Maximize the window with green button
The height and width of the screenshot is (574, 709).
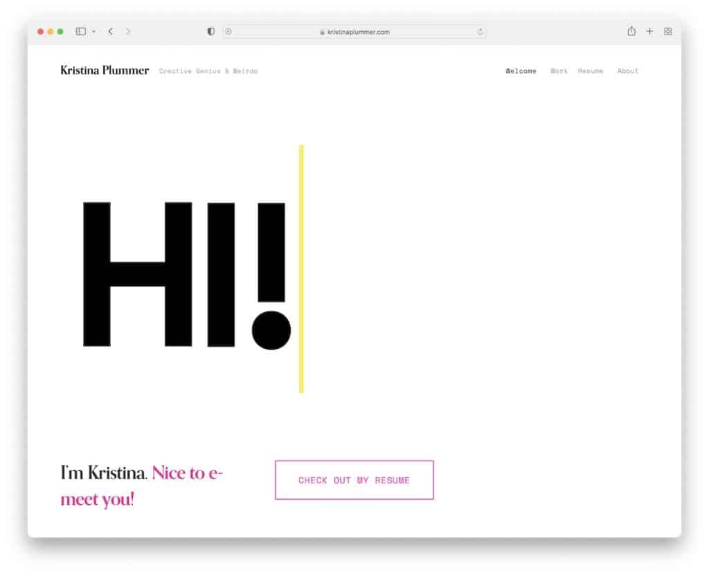pos(60,31)
